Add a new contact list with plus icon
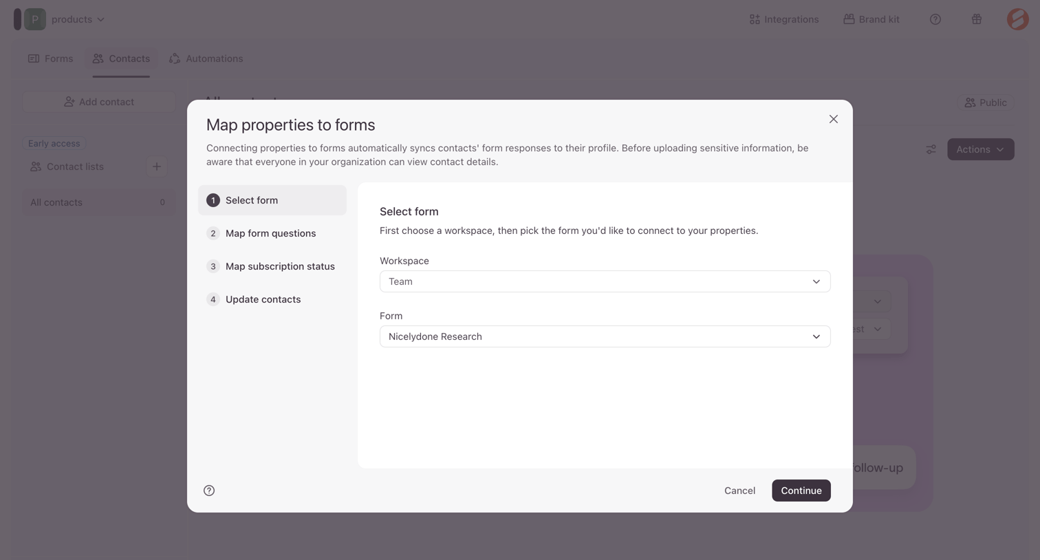The image size is (1040, 560). tap(156, 166)
